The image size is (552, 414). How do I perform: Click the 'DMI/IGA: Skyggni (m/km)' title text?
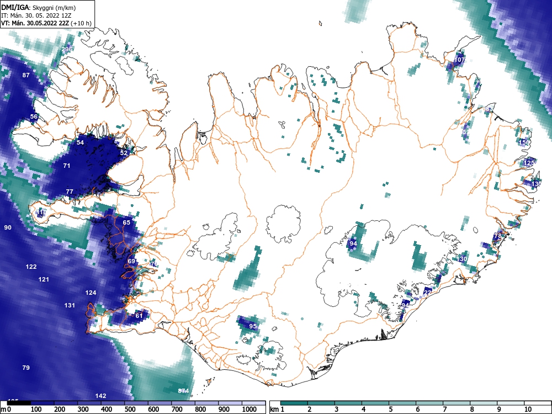pos(39,7)
